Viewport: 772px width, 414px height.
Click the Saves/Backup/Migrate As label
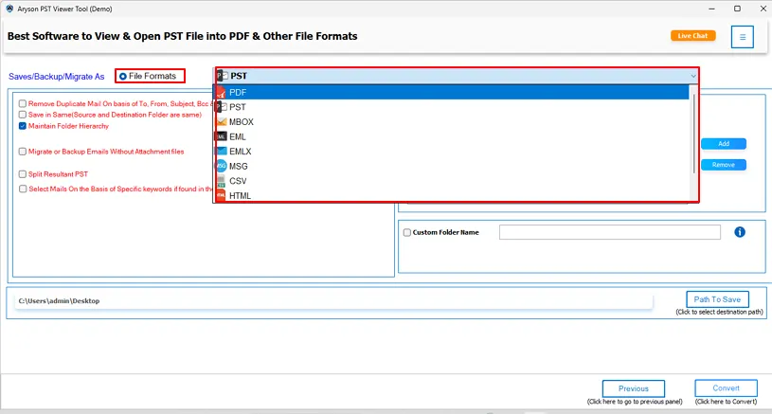pyautogui.click(x=56, y=77)
